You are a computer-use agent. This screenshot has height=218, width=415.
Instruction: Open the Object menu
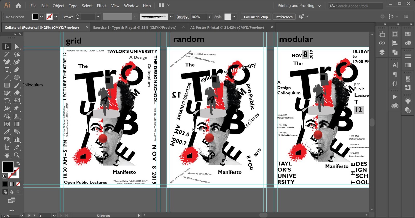[58, 6]
